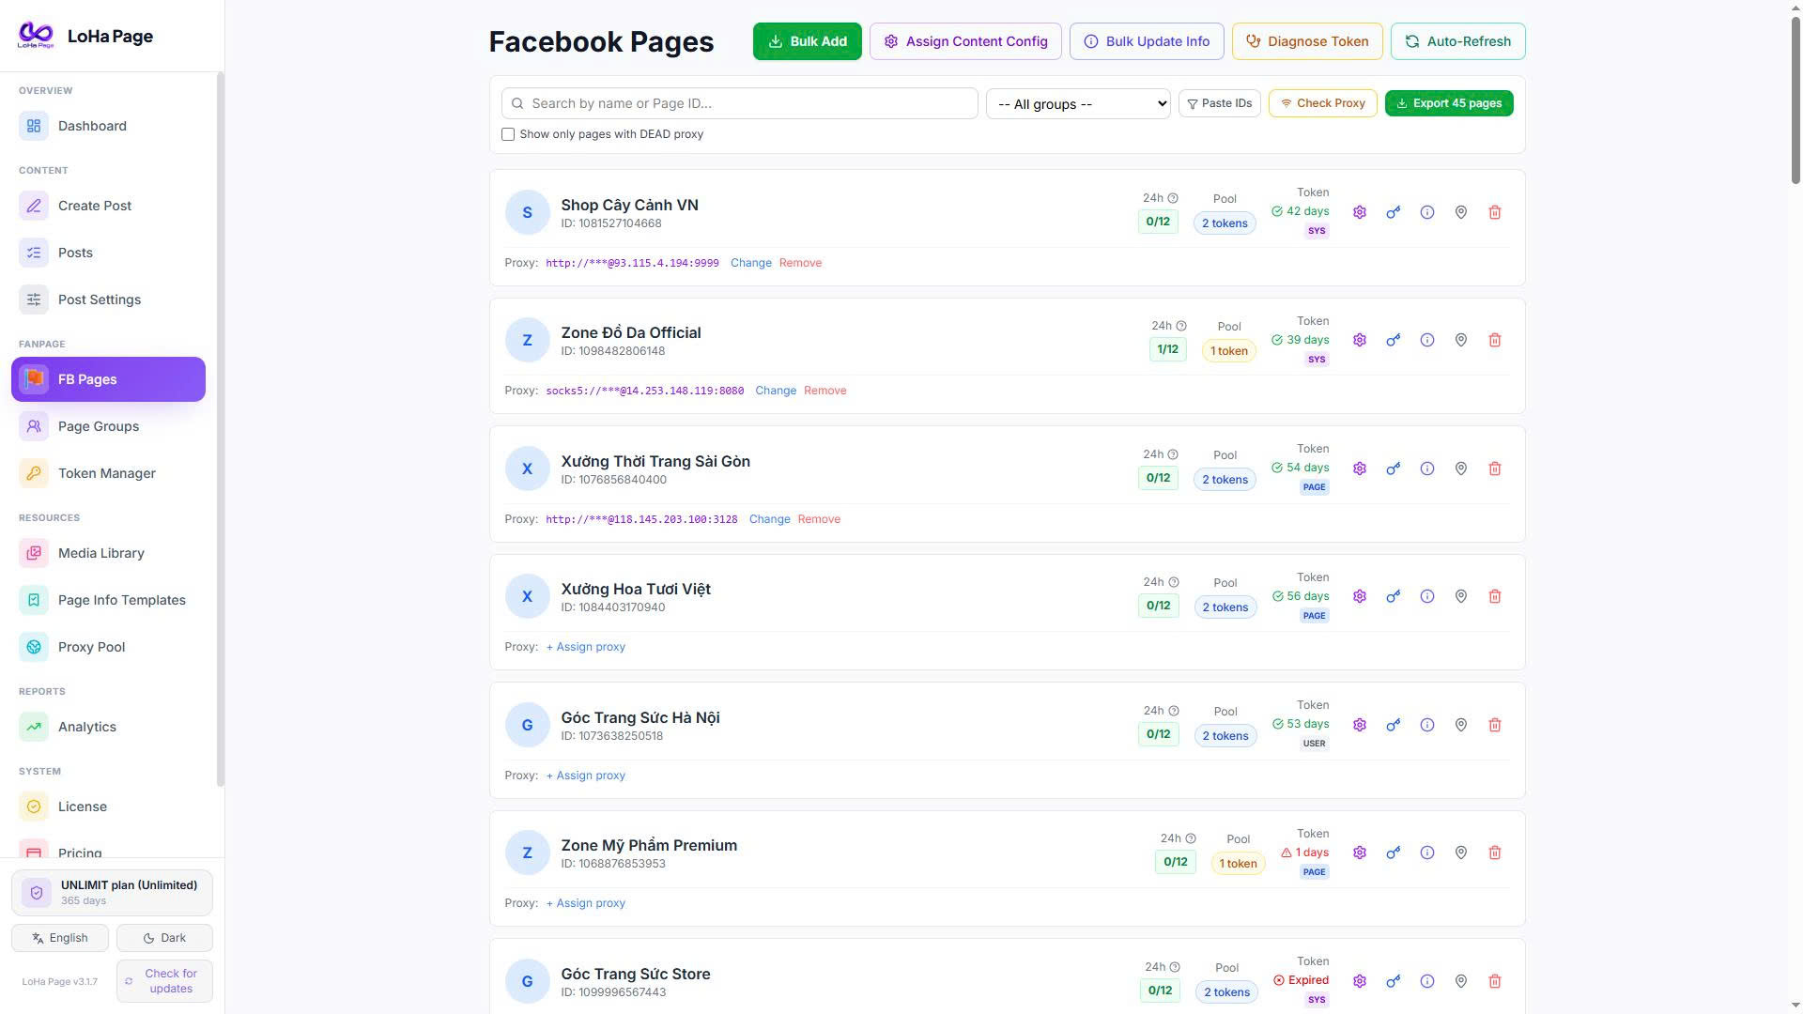Click Check Proxy button

1322,103
